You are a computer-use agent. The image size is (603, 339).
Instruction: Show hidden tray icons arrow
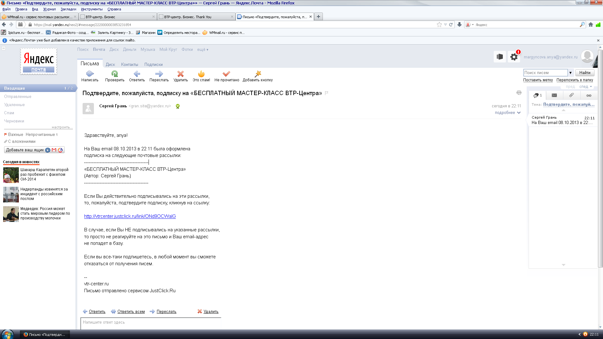coord(579,334)
